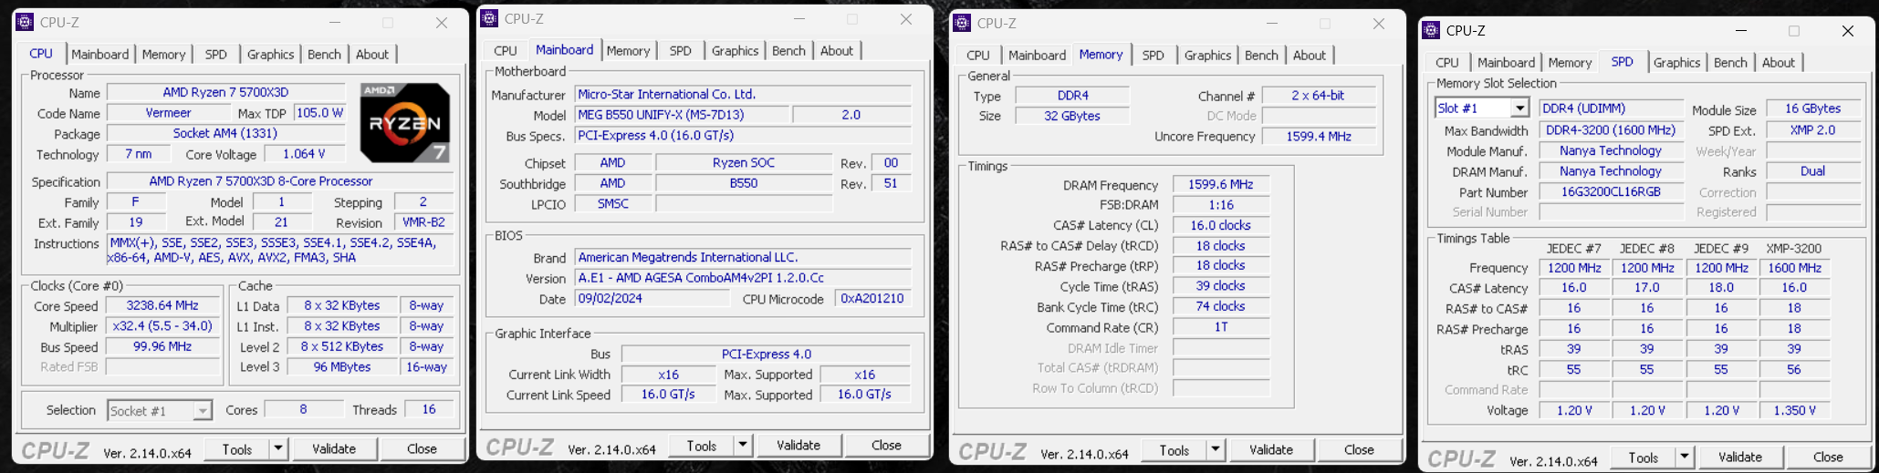This screenshot has height=473, width=1879.
Task: Open Graphics tab in the CPU window
Action: [271, 54]
